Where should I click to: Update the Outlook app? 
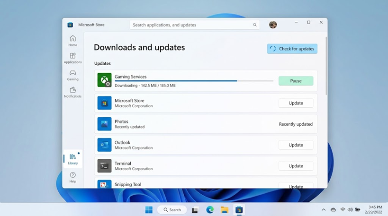pos(296,145)
